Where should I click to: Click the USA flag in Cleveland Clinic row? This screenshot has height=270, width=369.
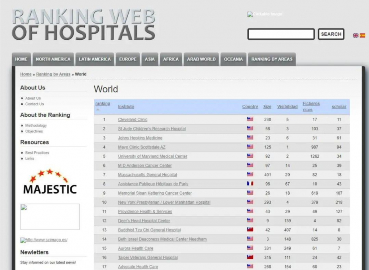250,119
